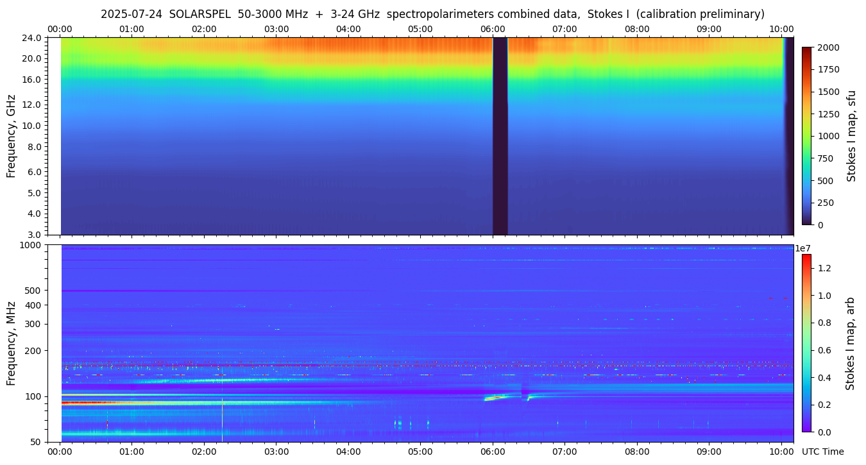Click the 'Frequency, MHz' axis label
Viewport: 866px width, 465px height.
(x=11, y=343)
